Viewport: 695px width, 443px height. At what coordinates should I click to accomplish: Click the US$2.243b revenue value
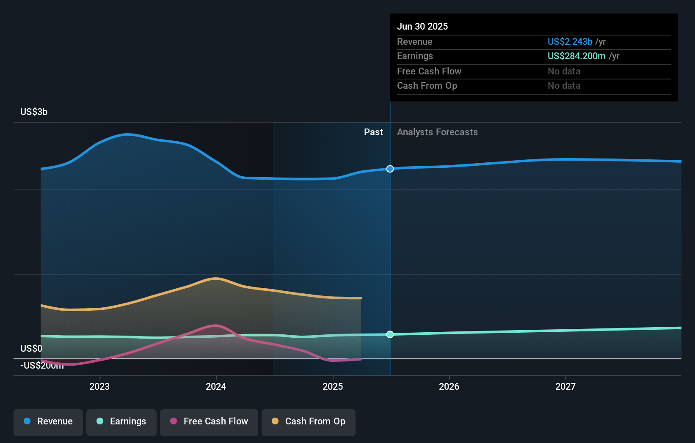tap(570, 41)
